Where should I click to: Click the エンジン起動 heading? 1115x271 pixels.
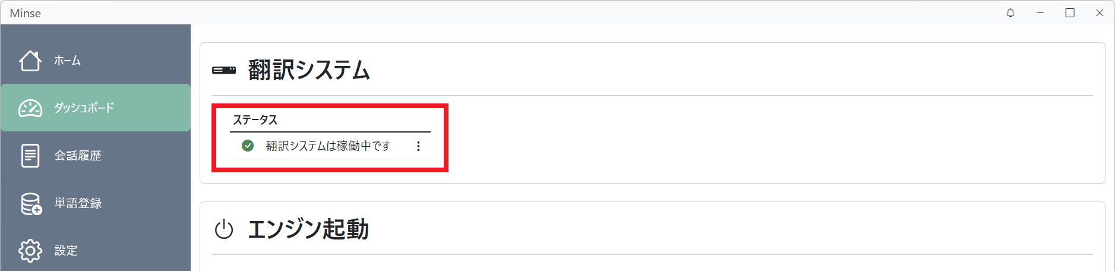(308, 229)
